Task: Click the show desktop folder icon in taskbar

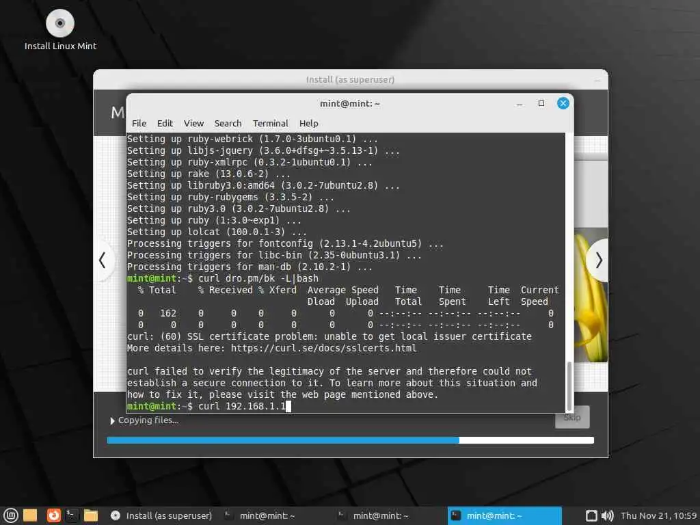Action: (x=30, y=515)
